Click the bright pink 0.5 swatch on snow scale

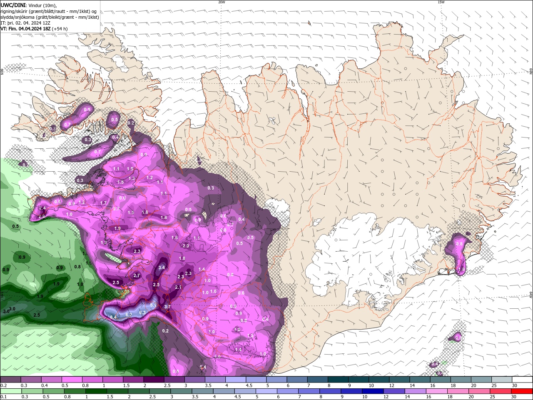(72, 380)
